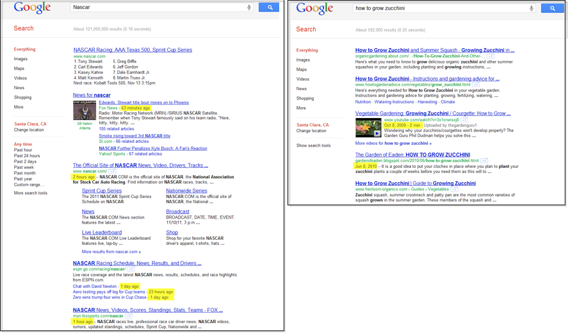568x334 pixels.
Task: Click the +1 icon beside howtogardenadvice.com result
Action: click(476, 85)
